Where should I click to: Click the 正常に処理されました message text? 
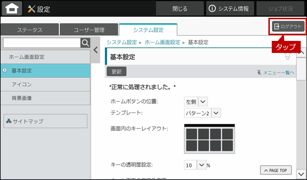pos(142,87)
